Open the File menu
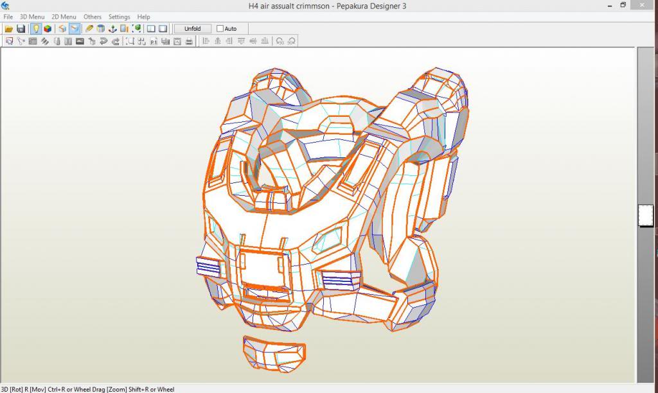Image resolution: width=658 pixels, height=393 pixels. 8,17
